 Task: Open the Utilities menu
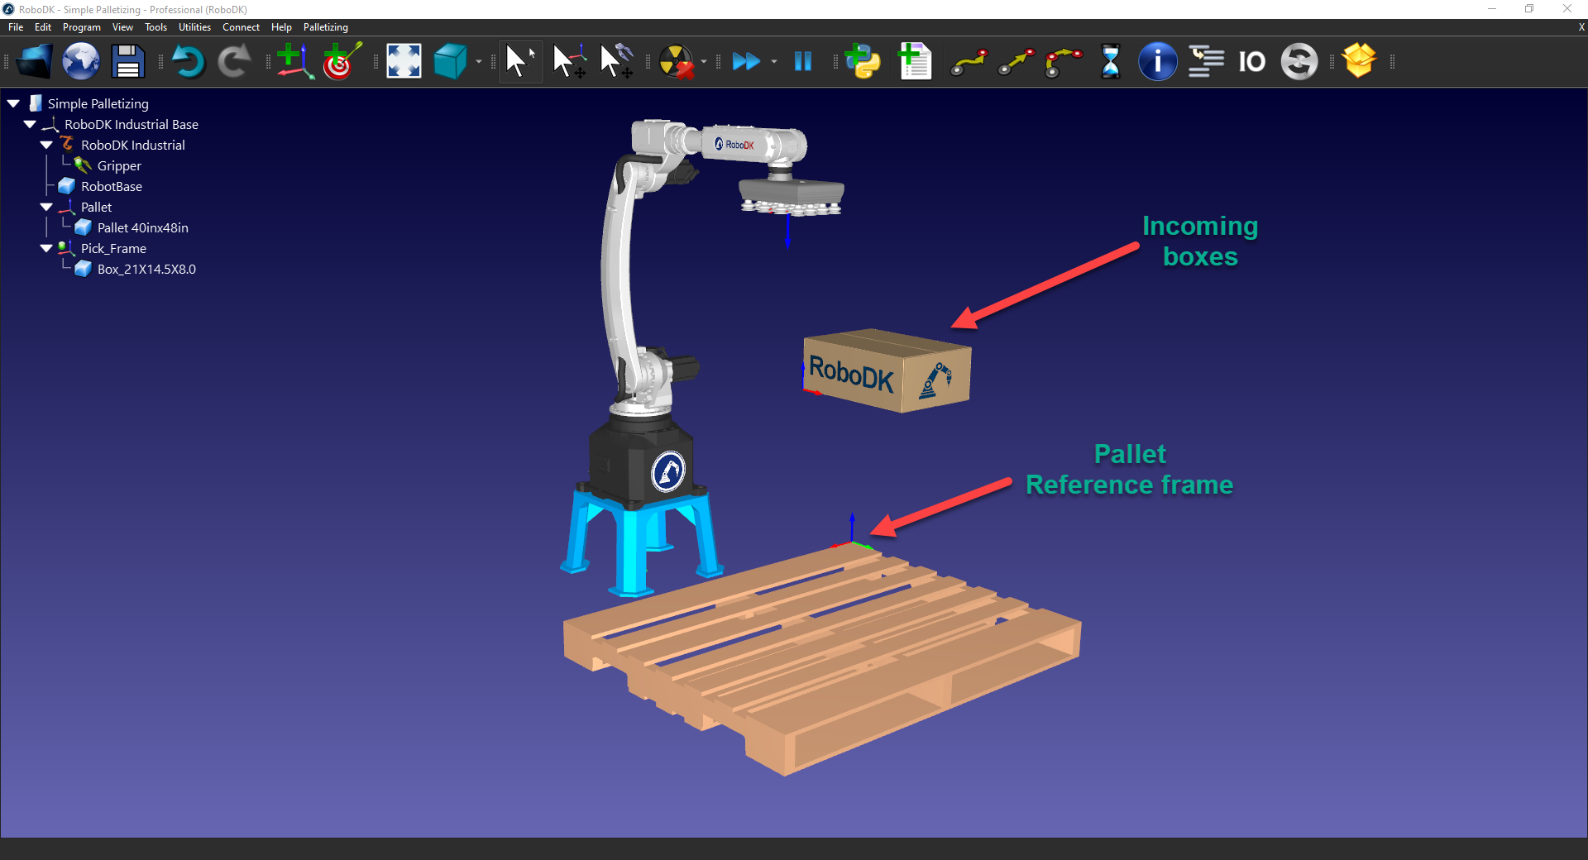pyautogui.click(x=194, y=27)
